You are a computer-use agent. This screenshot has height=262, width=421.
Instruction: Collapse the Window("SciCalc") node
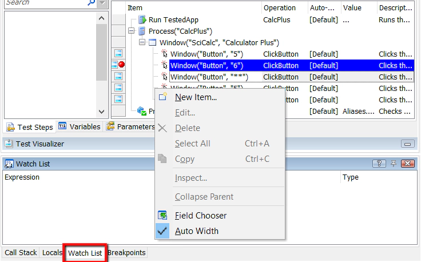pos(142,42)
